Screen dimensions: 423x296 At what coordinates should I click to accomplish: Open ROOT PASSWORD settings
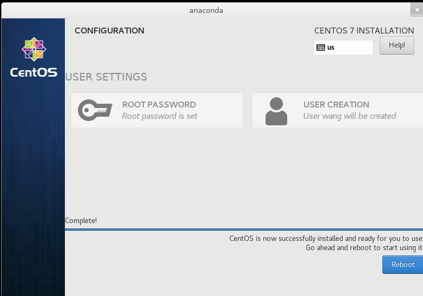click(x=157, y=110)
